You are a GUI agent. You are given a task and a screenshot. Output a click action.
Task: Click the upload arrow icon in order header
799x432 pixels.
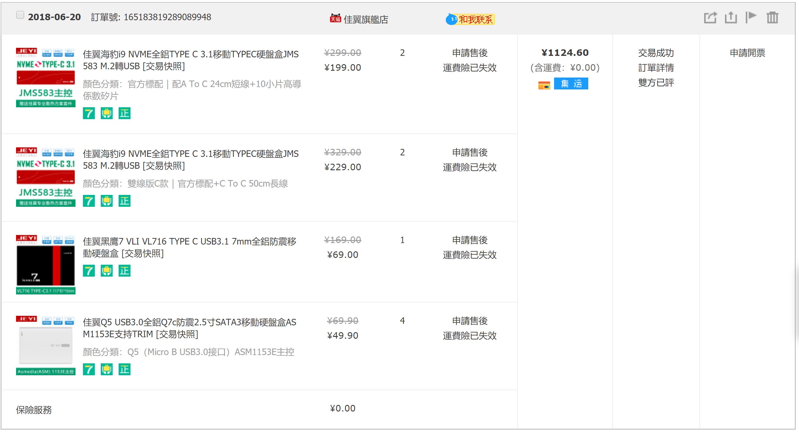click(x=731, y=17)
